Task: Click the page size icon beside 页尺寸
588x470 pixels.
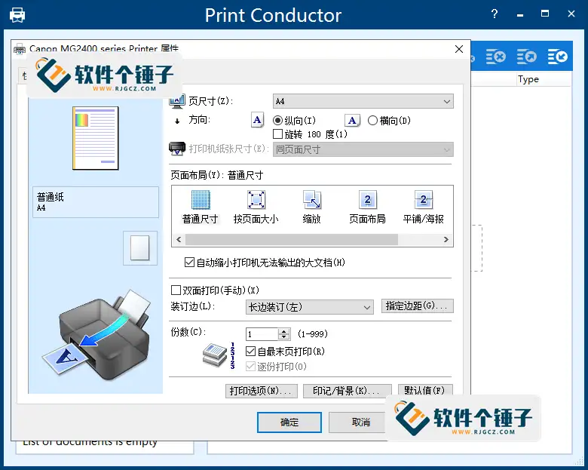Action: tap(177, 101)
